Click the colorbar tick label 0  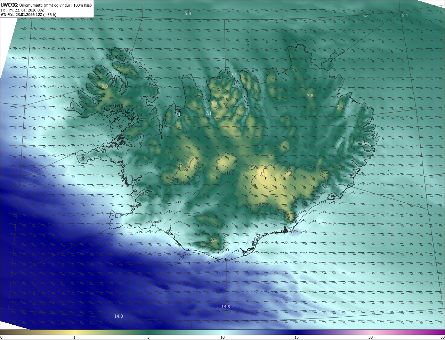coord(1,337)
